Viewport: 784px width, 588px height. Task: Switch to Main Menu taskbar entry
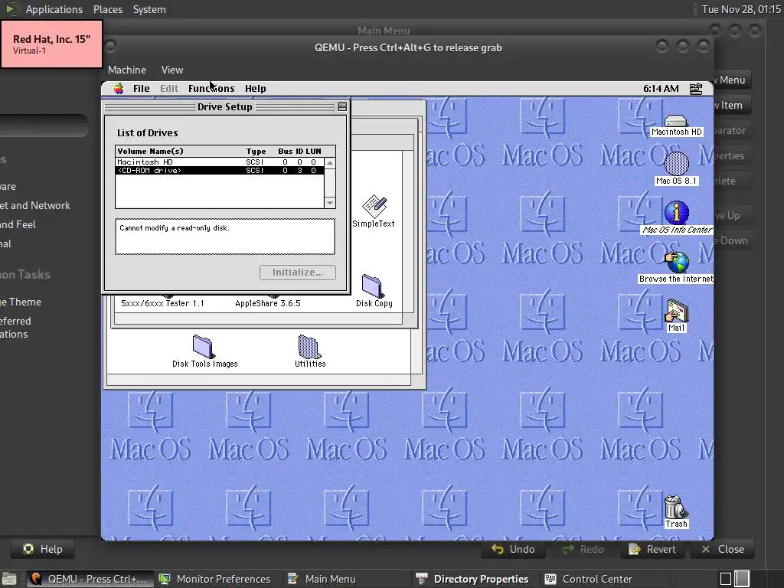tap(322, 579)
